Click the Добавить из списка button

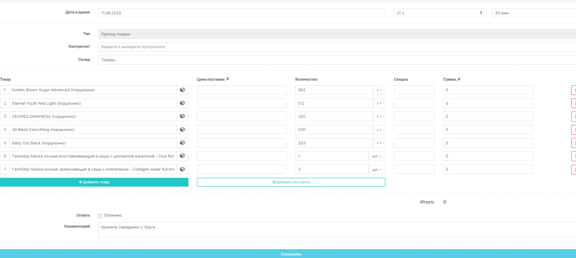[x=291, y=182]
